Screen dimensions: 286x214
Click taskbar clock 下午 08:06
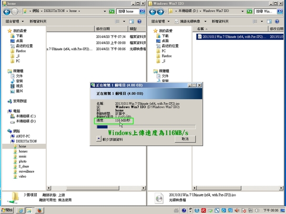pyautogui.click(x=271, y=210)
